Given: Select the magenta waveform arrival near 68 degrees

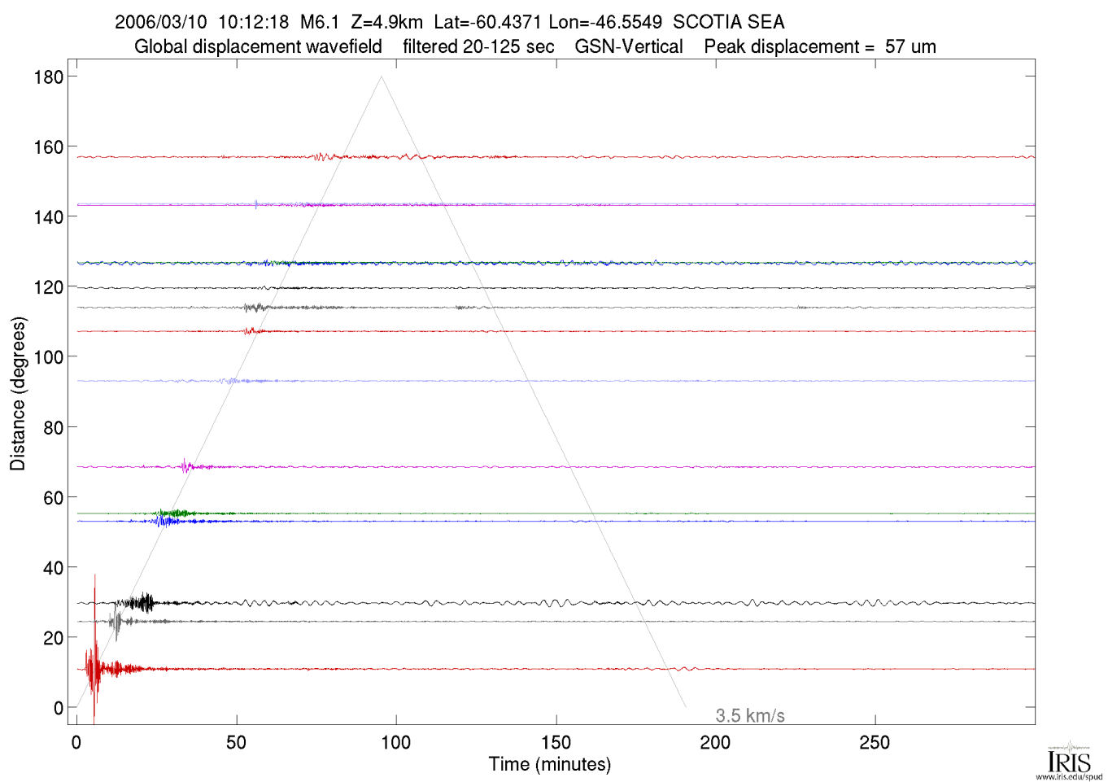Looking at the screenshot, I should pyautogui.click(x=186, y=466).
